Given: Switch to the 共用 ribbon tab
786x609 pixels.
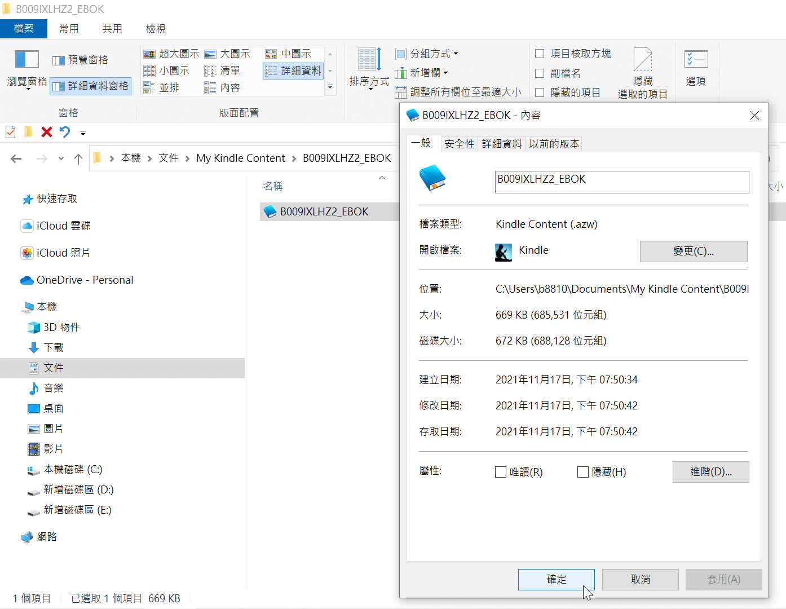Looking at the screenshot, I should pos(112,29).
